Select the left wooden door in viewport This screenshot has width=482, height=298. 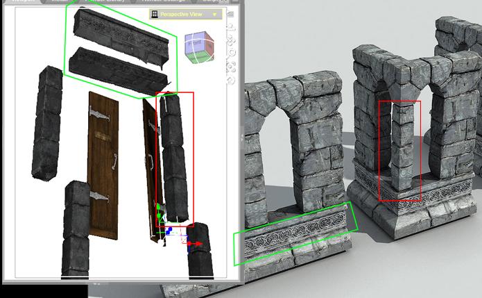click(x=103, y=165)
